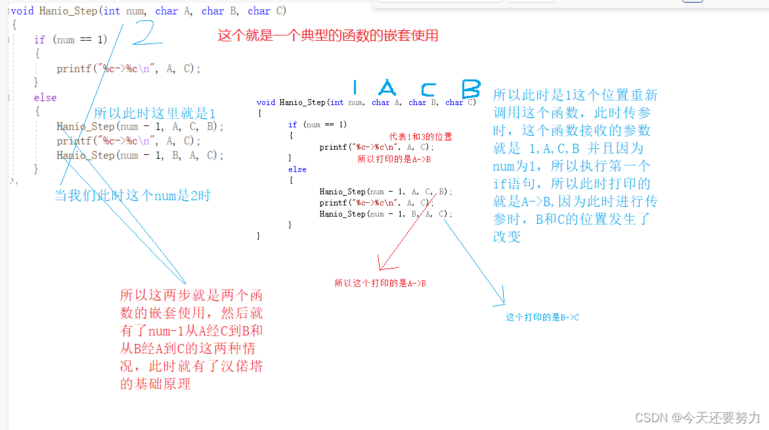This screenshot has width=769, height=430.
Task: Click the red note '所以这个打印的是A->B'
Action: pyautogui.click(x=380, y=283)
